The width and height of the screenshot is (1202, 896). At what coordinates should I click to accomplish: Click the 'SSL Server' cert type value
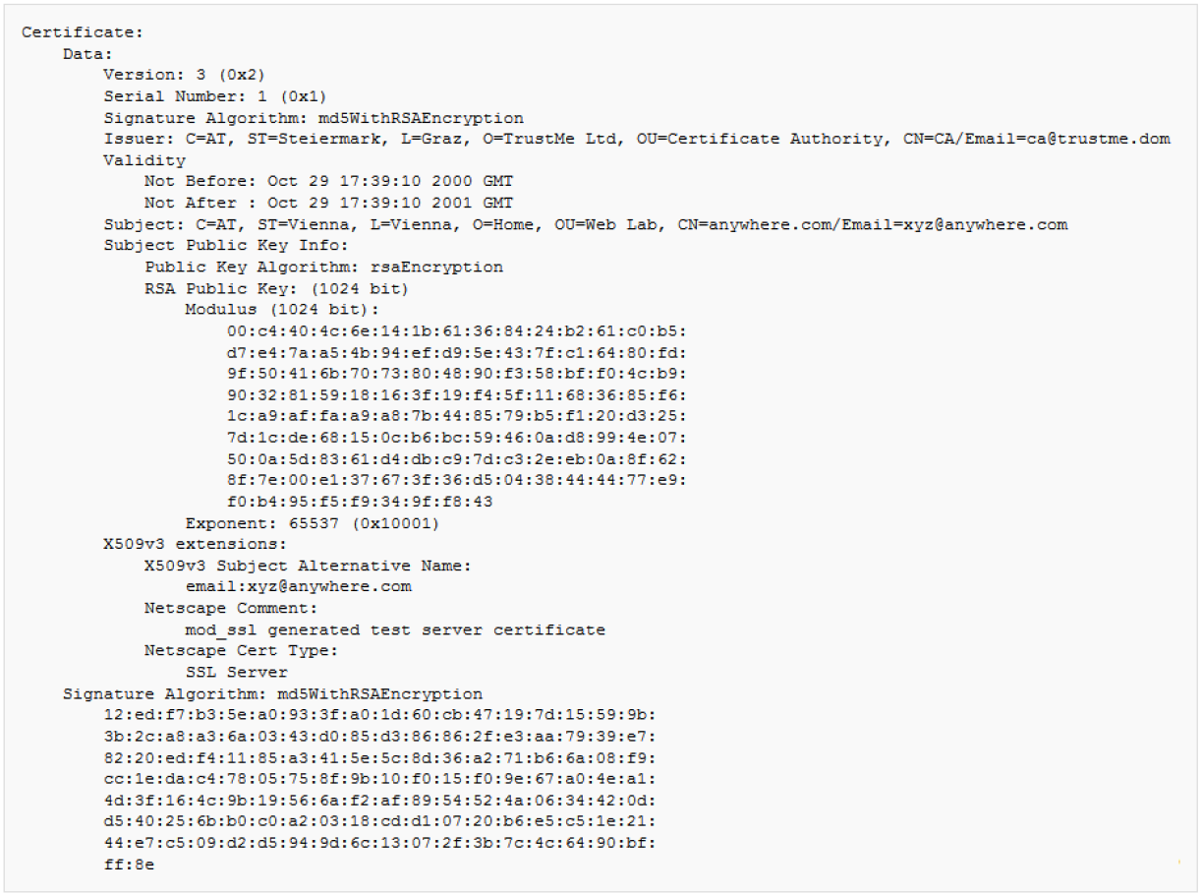coord(237,673)
